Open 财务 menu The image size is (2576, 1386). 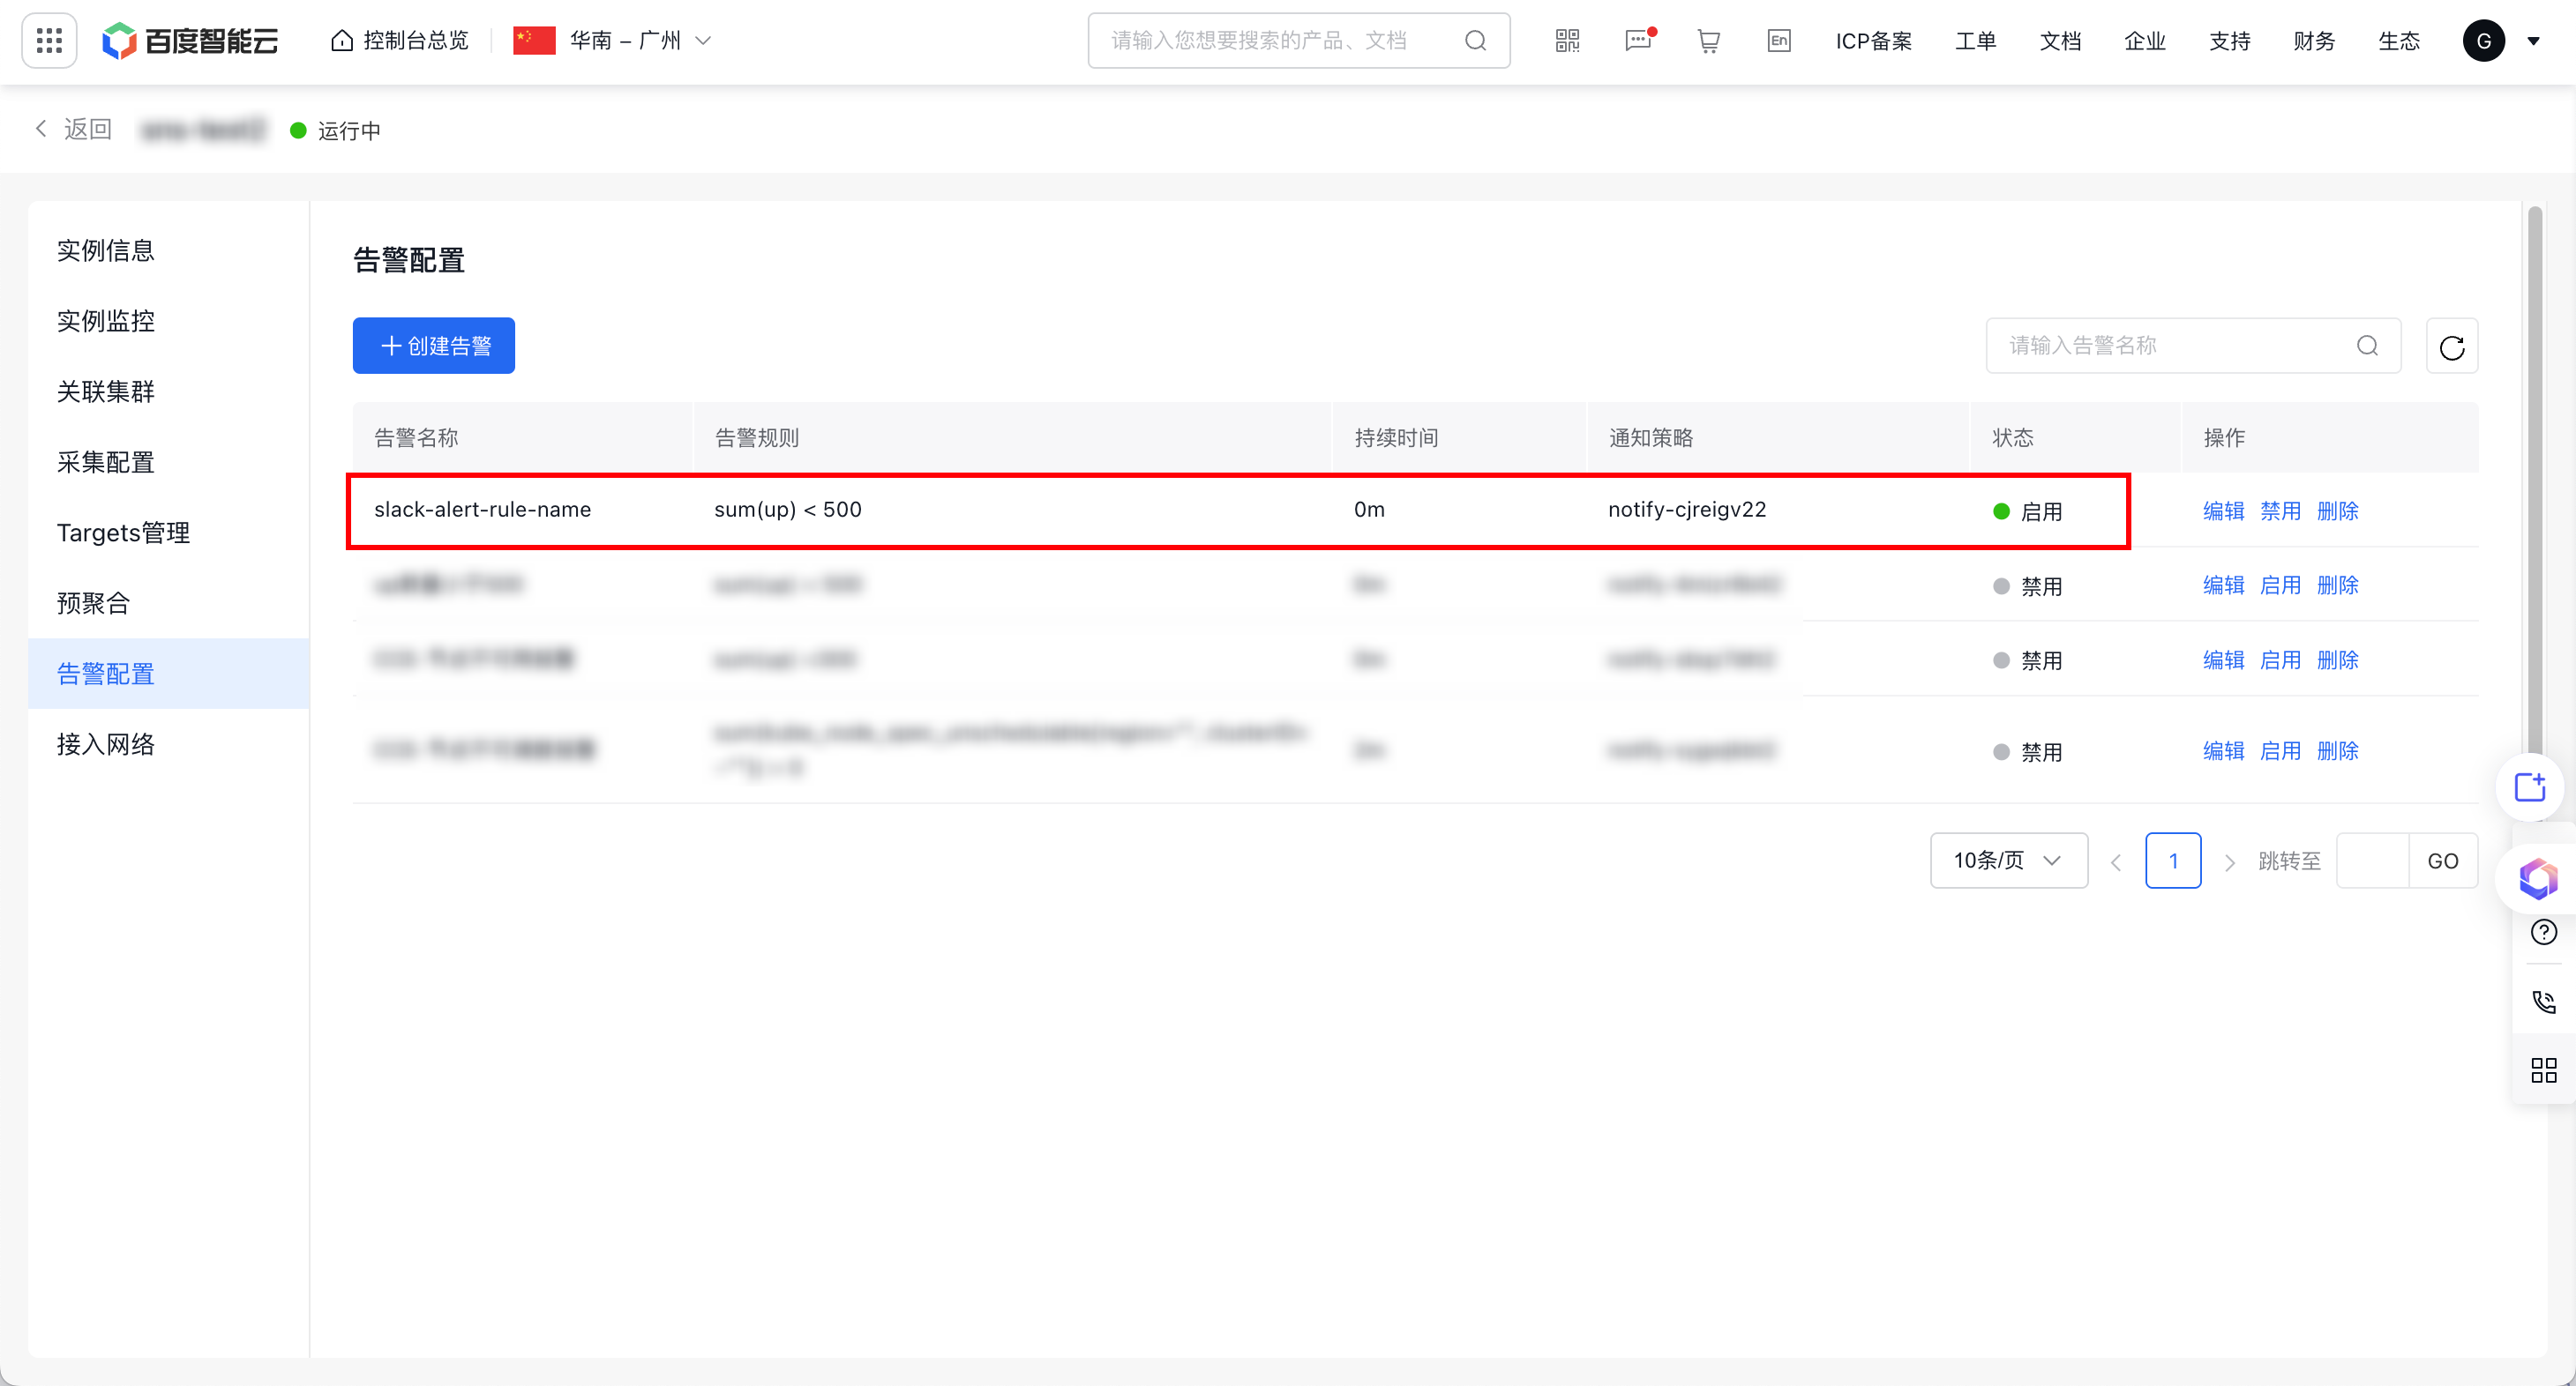pyautogui.click(x=2313, y=41)
